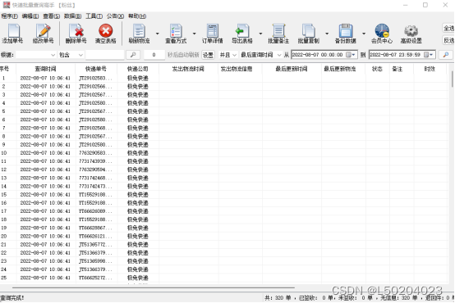
Task: Click status bar text 查询完成!
Action: (12, 297)
